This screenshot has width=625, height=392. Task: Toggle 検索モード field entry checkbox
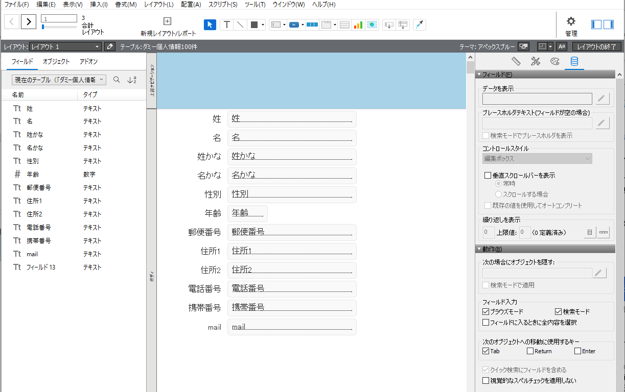point(558,311)
